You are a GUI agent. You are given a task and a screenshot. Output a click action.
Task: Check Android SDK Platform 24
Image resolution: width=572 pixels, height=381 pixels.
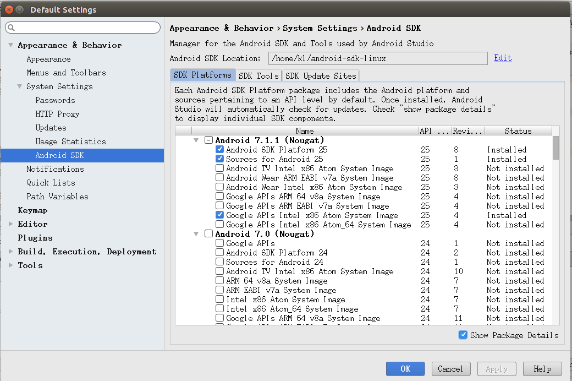219,252
